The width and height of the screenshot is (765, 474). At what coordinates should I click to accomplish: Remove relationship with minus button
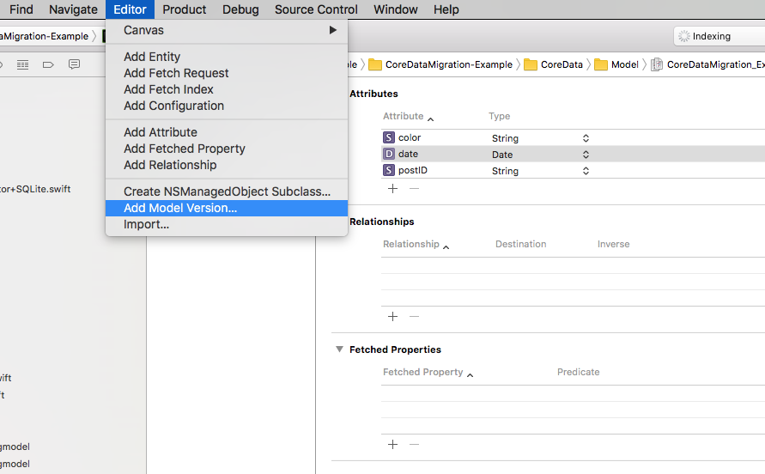414,317
